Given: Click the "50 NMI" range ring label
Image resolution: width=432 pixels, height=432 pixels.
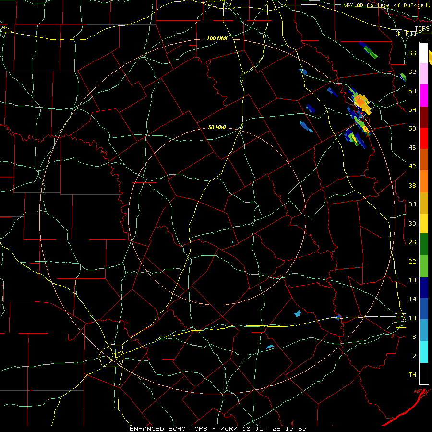Looking at the screenshot, I should coord(217,127).
